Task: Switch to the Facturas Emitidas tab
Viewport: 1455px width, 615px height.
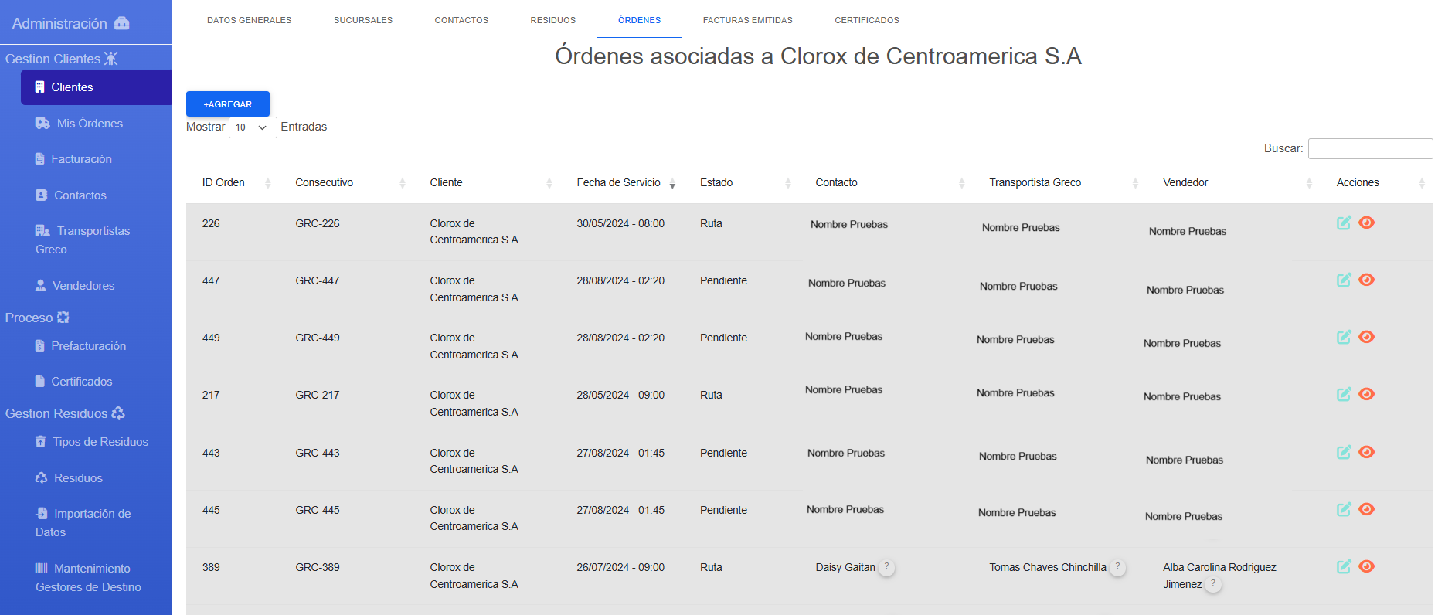Action: coord(747,20)
